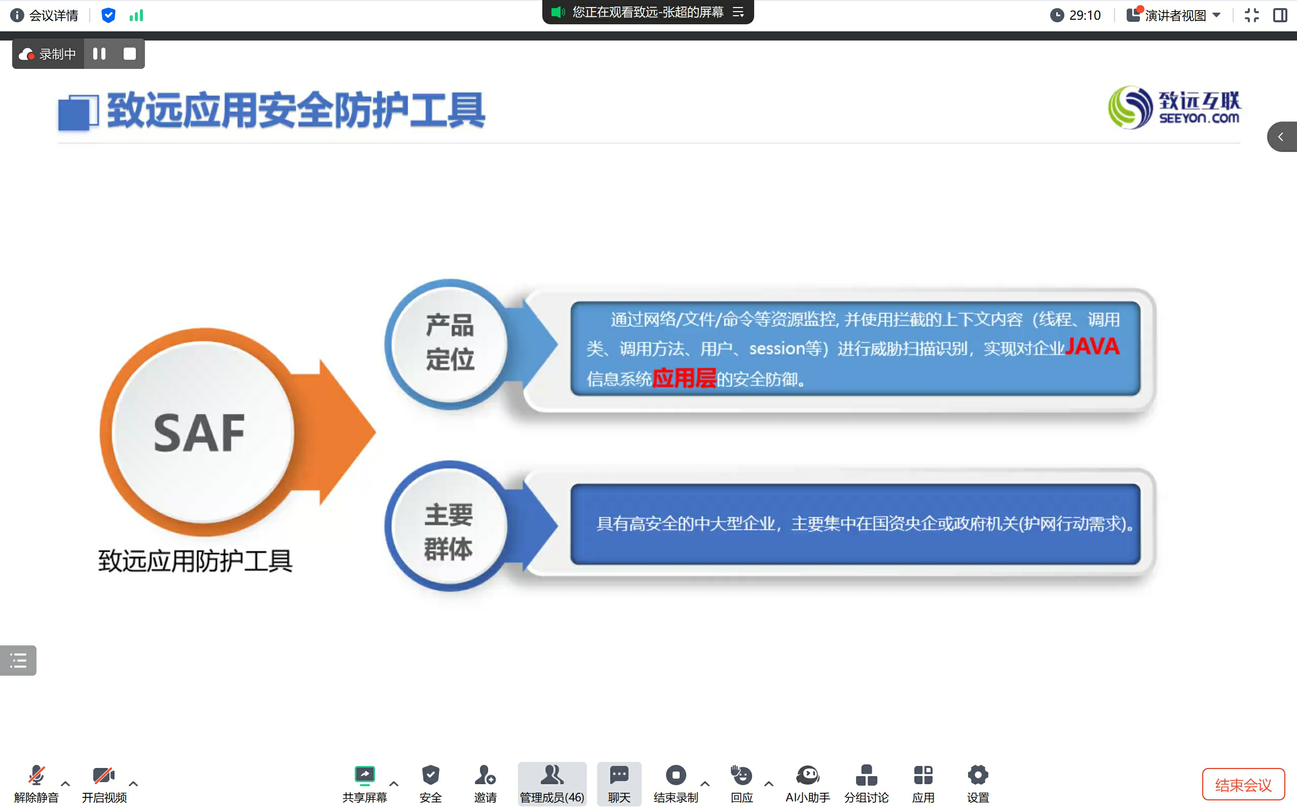1297x810 pixels.
Task: Open Manage Members (管理成员) panel
Action: click(551, 783)
